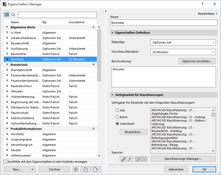Select the Feuerwiderstandskl... first row
The width and height of the screenshot is (221, 175).
click(50, 75)
